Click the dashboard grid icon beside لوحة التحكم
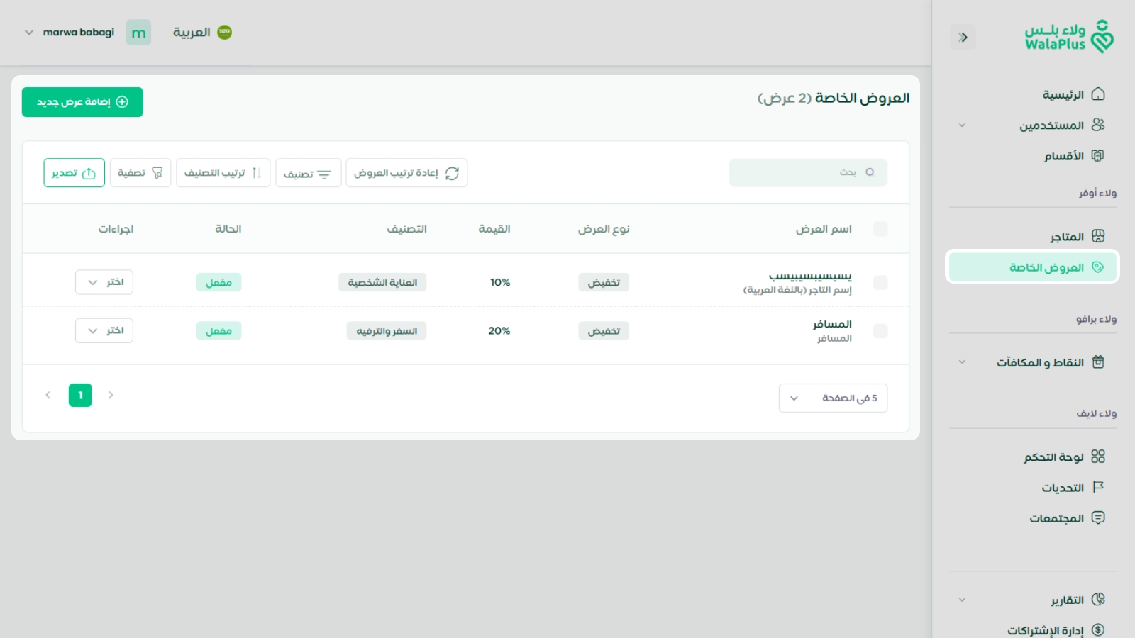Screen dimensions: 1135x638 pyautogui.click(x=1098, y=457)
